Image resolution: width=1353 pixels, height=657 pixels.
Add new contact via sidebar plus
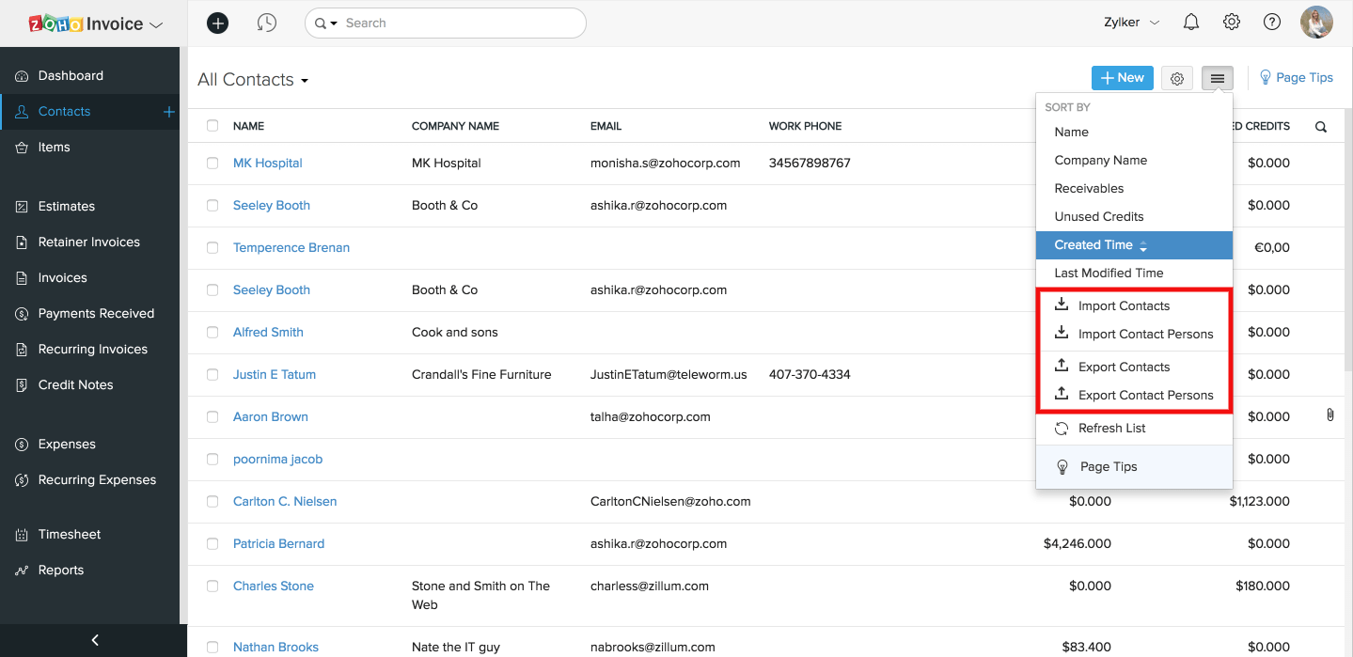pos(169,112)
